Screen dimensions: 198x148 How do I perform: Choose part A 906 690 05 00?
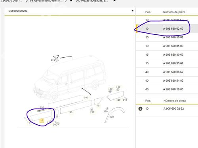[x=167, y=46]
